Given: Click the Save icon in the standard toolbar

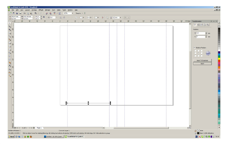Looking at the screenshot, I should [x=17, y=13].
